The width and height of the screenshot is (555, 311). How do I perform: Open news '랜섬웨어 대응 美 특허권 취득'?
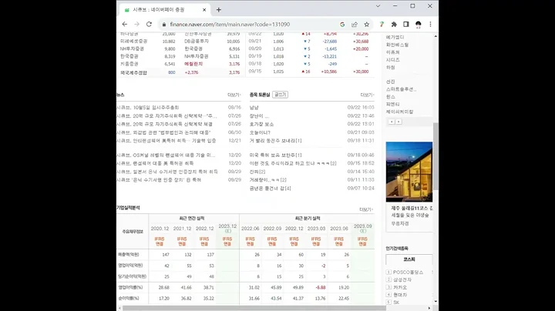pos(155,163)
